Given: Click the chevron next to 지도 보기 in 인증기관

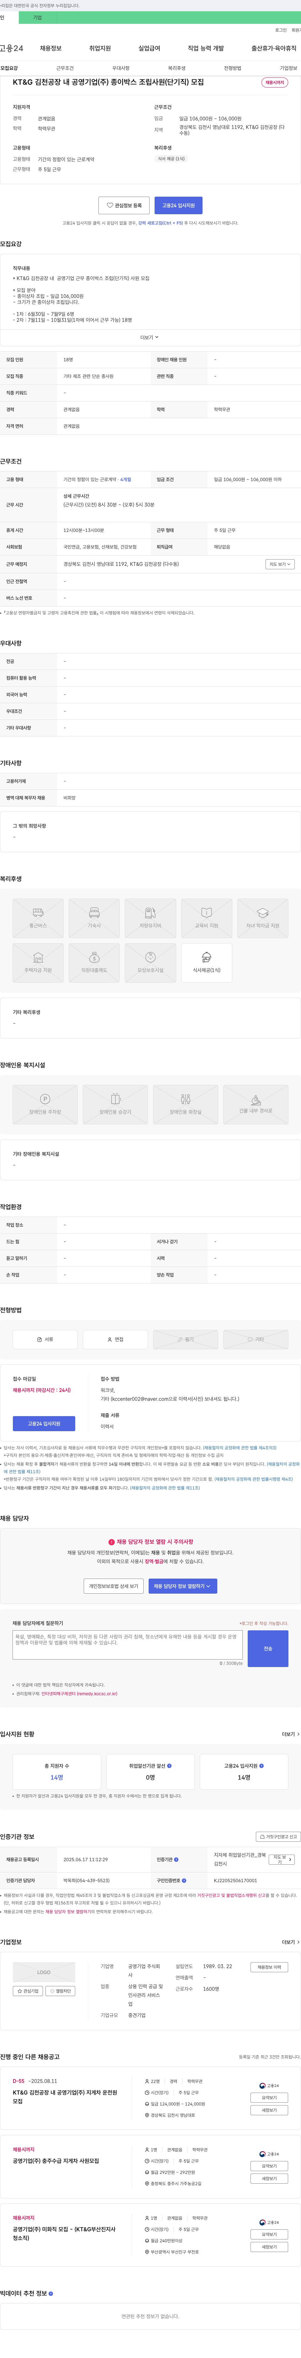Looking at the screenshot, I should (290, 1859).
